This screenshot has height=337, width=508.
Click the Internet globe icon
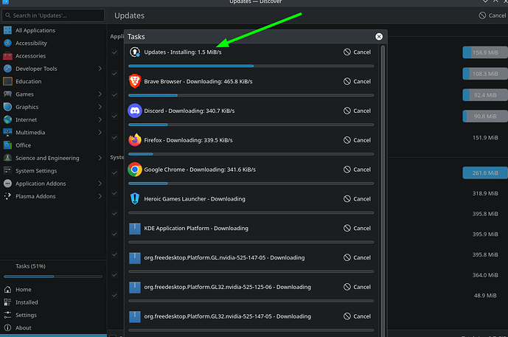[7, 119]
